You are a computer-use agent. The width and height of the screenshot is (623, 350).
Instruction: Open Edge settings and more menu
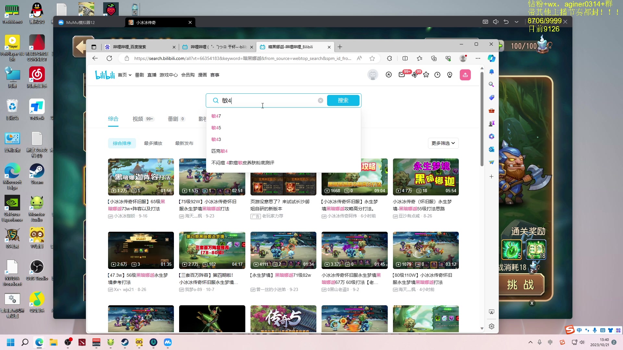click(x=478, y=58)
